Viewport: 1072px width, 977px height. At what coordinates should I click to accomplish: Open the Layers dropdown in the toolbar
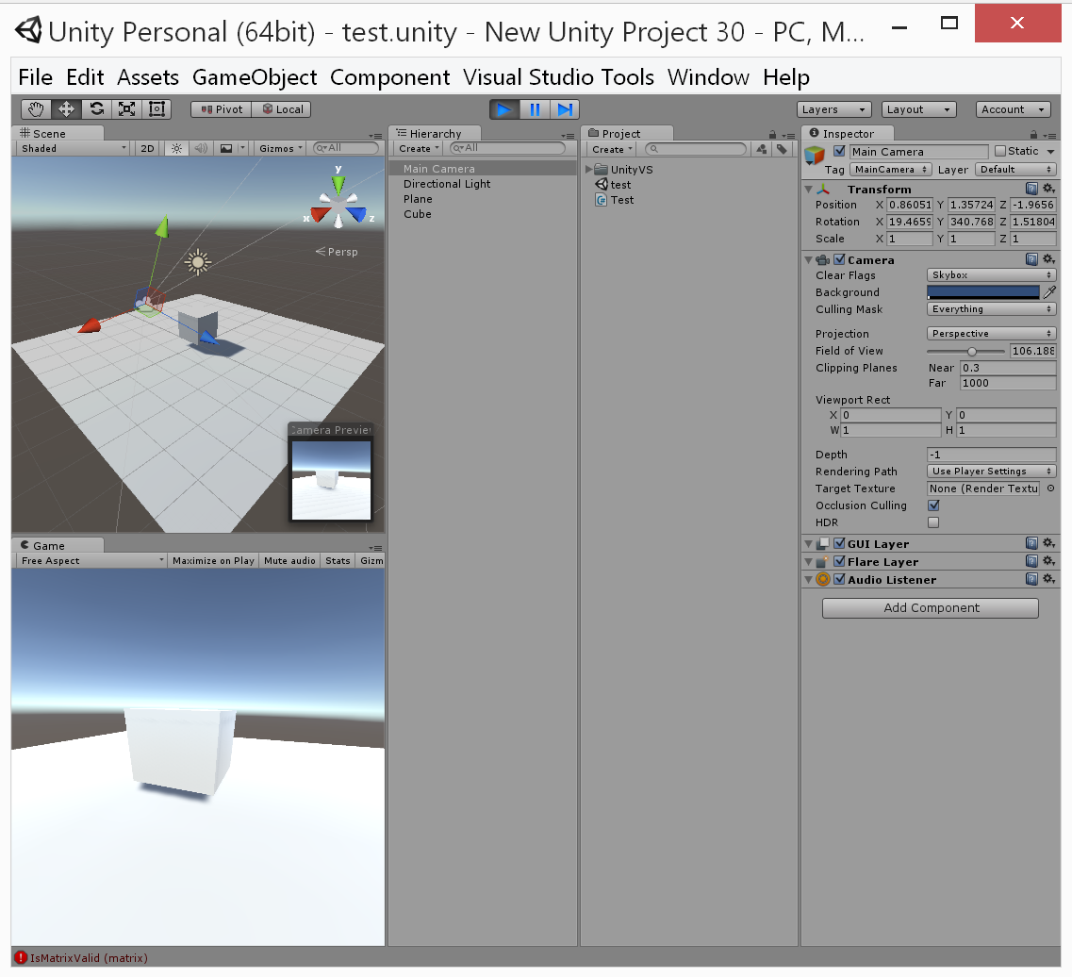tap(833, 109)
